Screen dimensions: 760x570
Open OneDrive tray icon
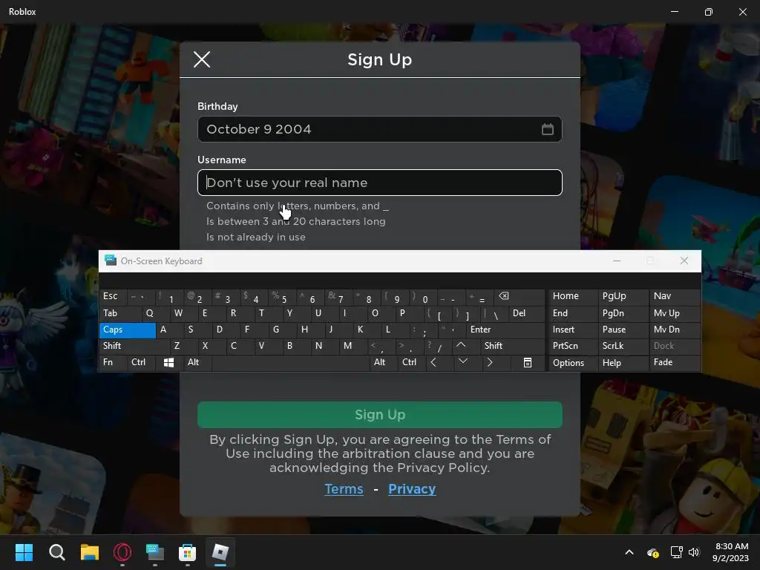point(652,552)
